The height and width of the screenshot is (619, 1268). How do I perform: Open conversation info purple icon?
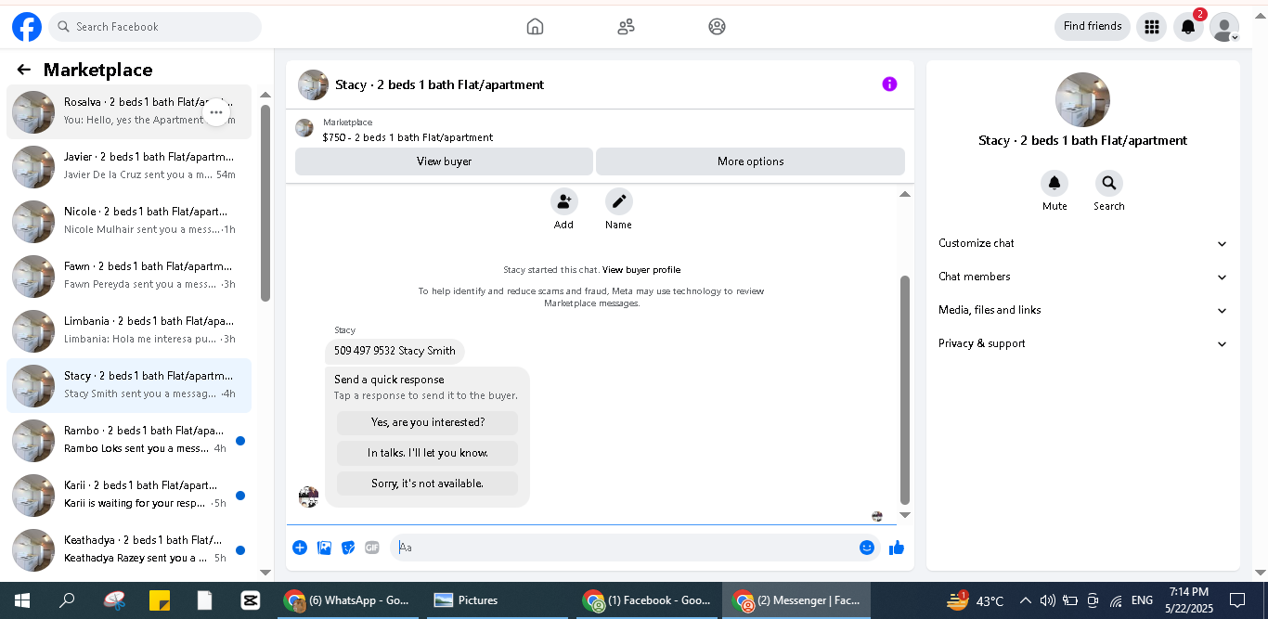(889, 84)
